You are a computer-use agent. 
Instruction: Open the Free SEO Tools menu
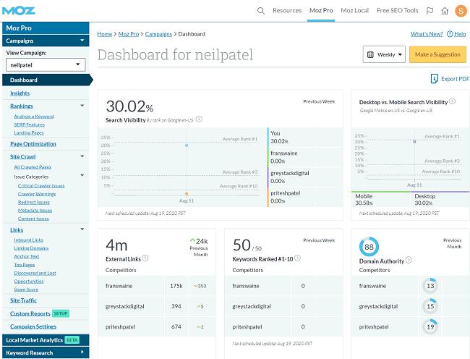397,11
